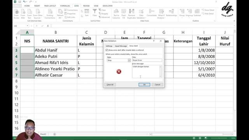Viewport: 249px width, 140px height.
Task: Open the INSERT ribbon tab
Action: (x=37, y=6)
